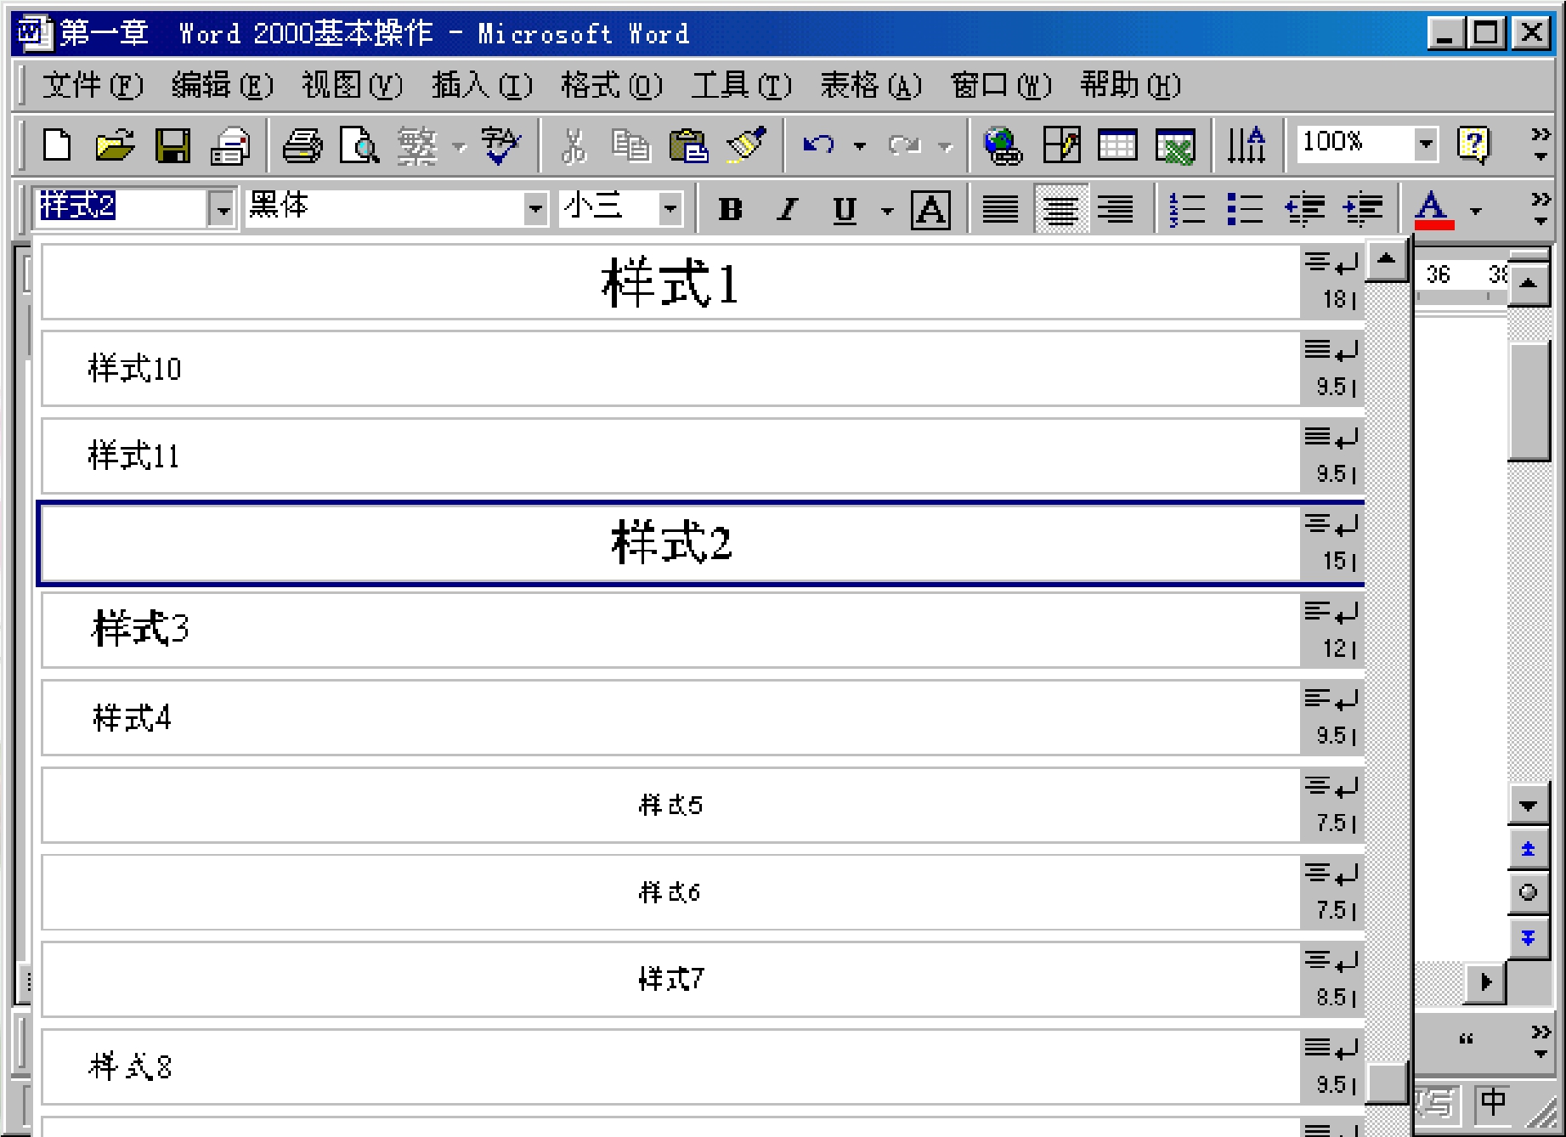Click the Print icon

[x=302, y=145]
